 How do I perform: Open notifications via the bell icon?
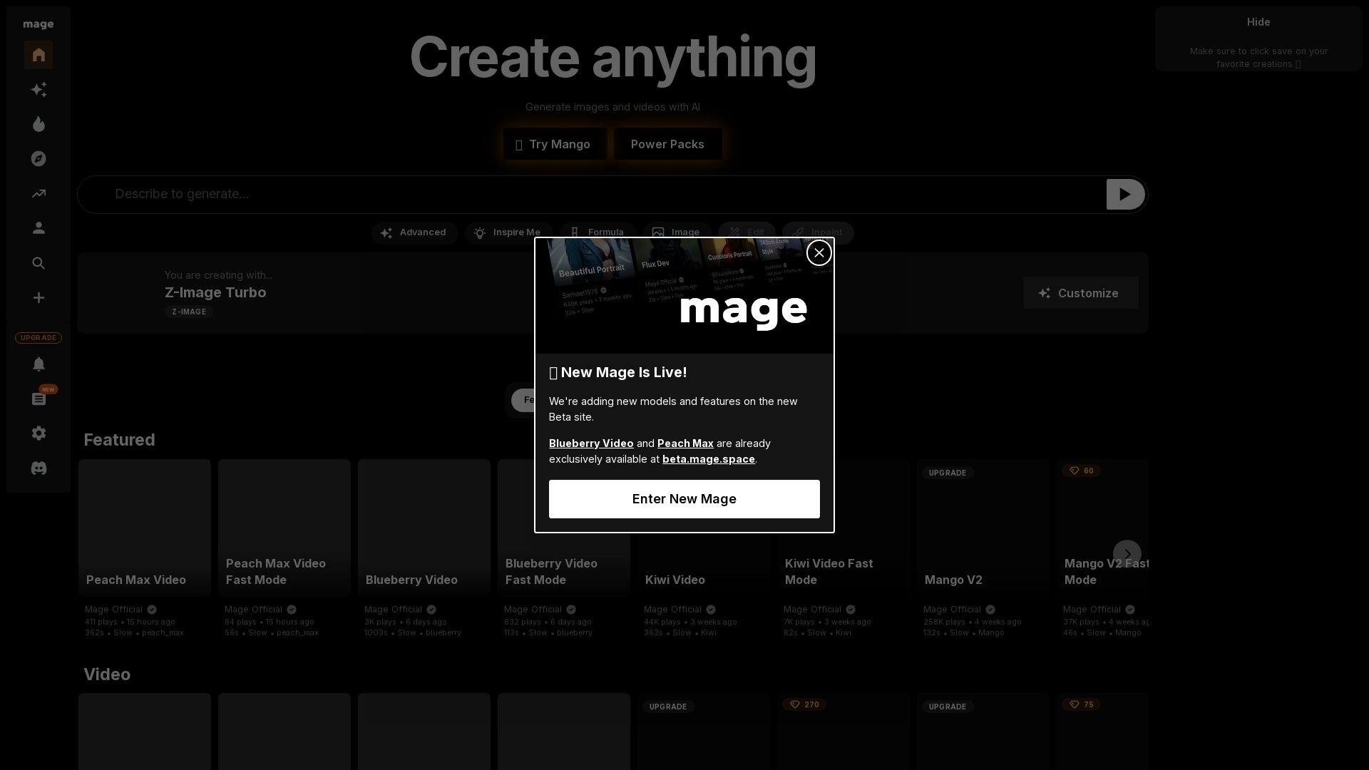point(39,364)
